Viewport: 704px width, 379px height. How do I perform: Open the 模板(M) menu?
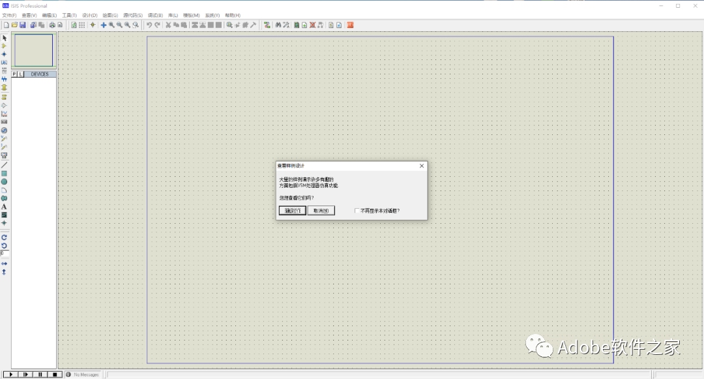point(190,14)
